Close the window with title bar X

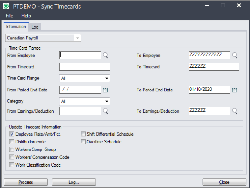(239, 5)
